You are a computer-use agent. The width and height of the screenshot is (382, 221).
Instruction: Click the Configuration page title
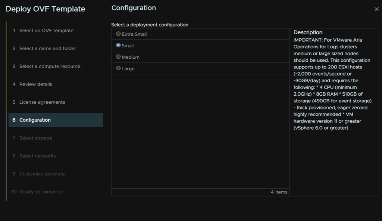(134, 8)
